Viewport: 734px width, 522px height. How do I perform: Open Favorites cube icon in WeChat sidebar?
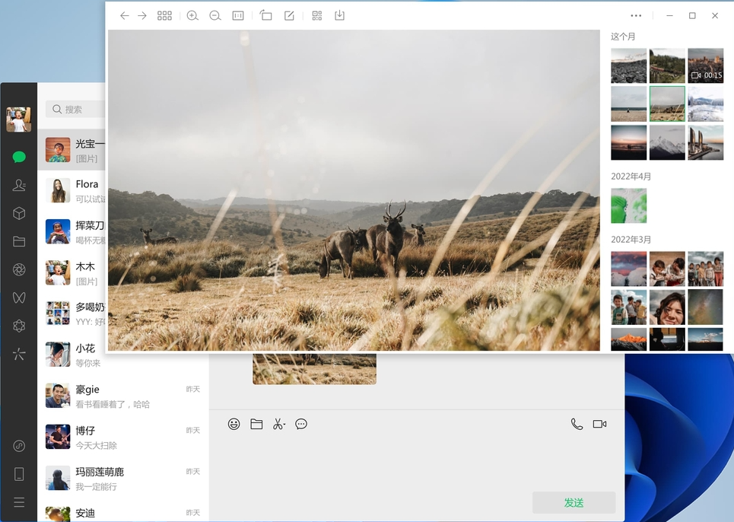point(19,214)
